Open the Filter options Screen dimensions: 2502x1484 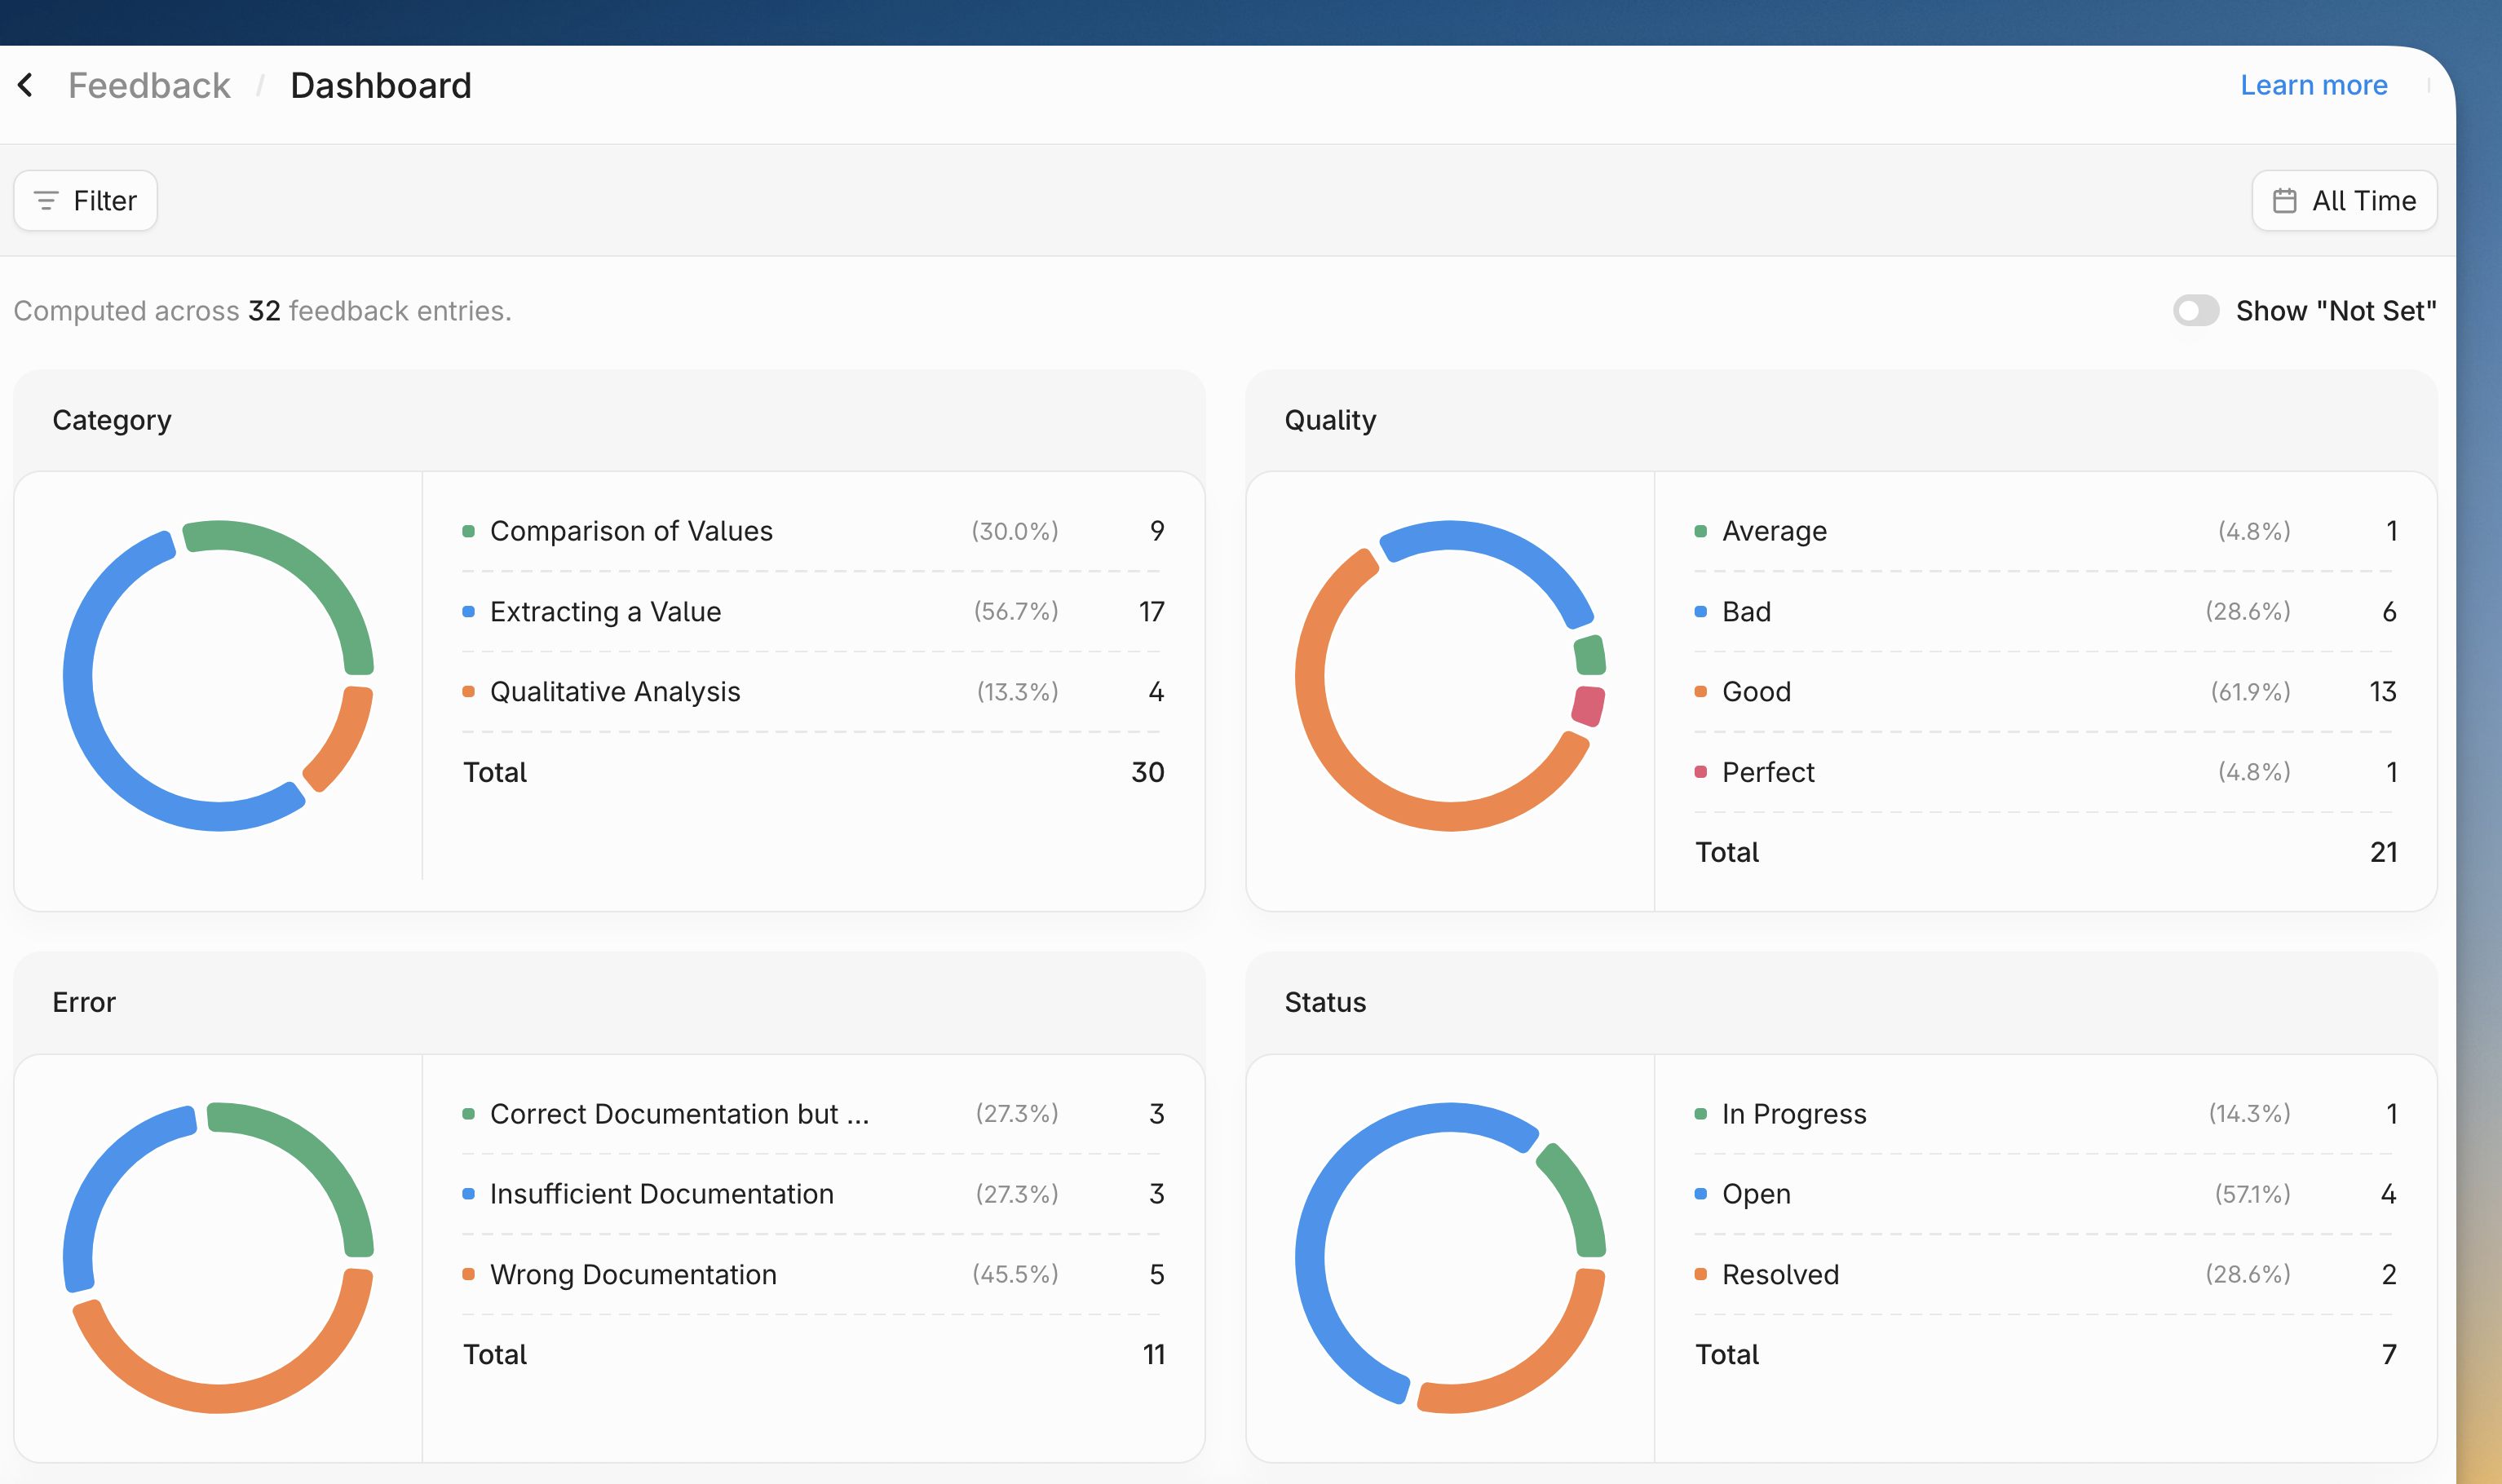[x=84, y=200]
